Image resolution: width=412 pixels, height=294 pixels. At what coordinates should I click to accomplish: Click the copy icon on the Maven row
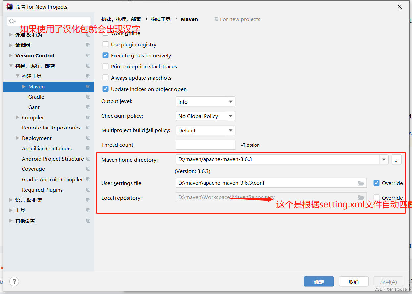pos(88,86)
